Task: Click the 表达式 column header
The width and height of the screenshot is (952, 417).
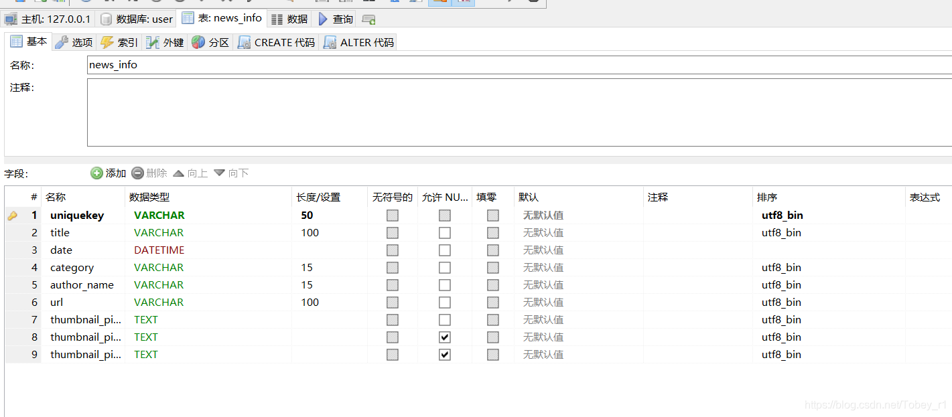Action: pyautogui.click(x=929, y=197)
